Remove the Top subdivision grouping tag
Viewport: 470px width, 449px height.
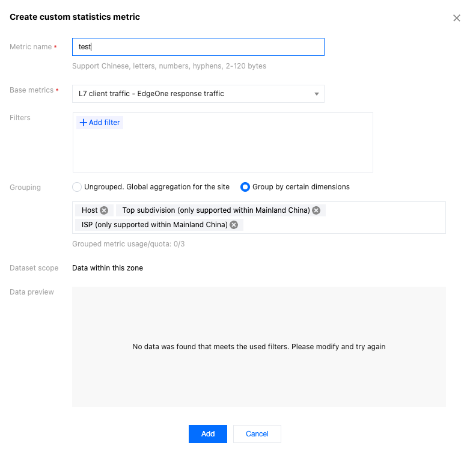(x=316, y=210)
